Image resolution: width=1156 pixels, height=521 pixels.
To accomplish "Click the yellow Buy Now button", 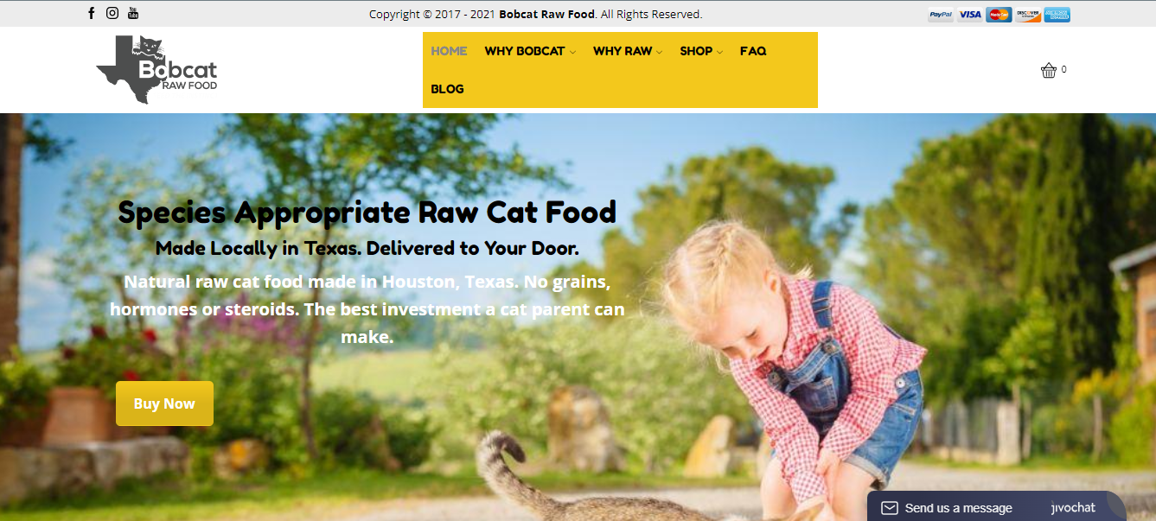I will (164, 403).
